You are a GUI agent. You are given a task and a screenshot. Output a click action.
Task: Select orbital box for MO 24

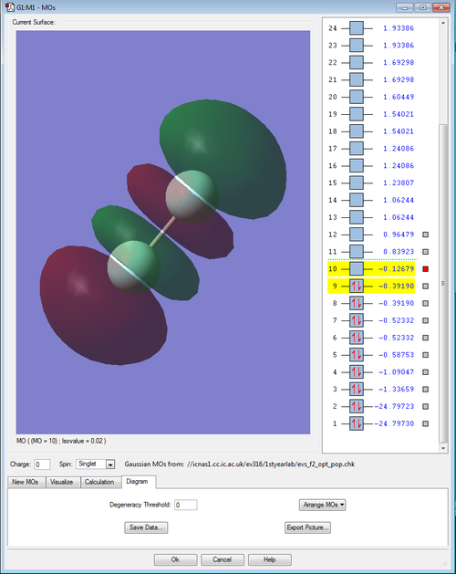[x=356, y=28]
